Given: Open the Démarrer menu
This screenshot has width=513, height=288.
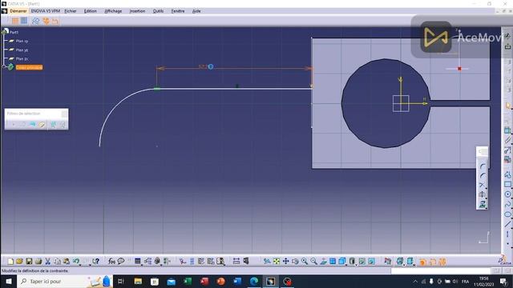Looking at the screenshot, I should (x=18, y=11).
